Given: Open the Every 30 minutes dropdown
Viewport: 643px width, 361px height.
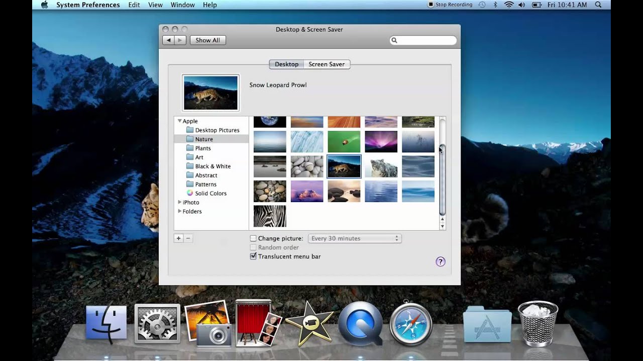Looking at the screenshot, I should [x=355, y=239].
